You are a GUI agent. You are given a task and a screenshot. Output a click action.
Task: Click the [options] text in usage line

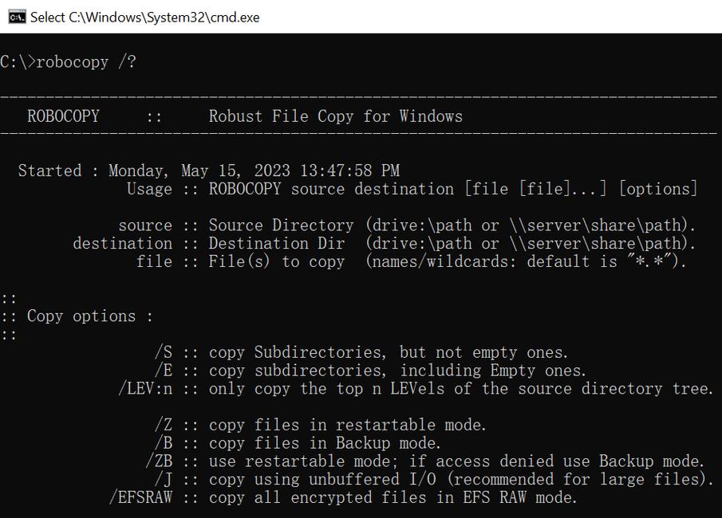click(x=657, y=189)
